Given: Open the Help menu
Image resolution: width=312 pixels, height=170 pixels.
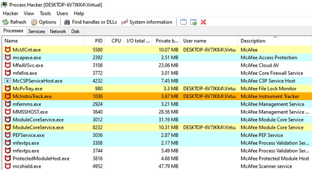Looking at the screenshot, I should point(79,14).
